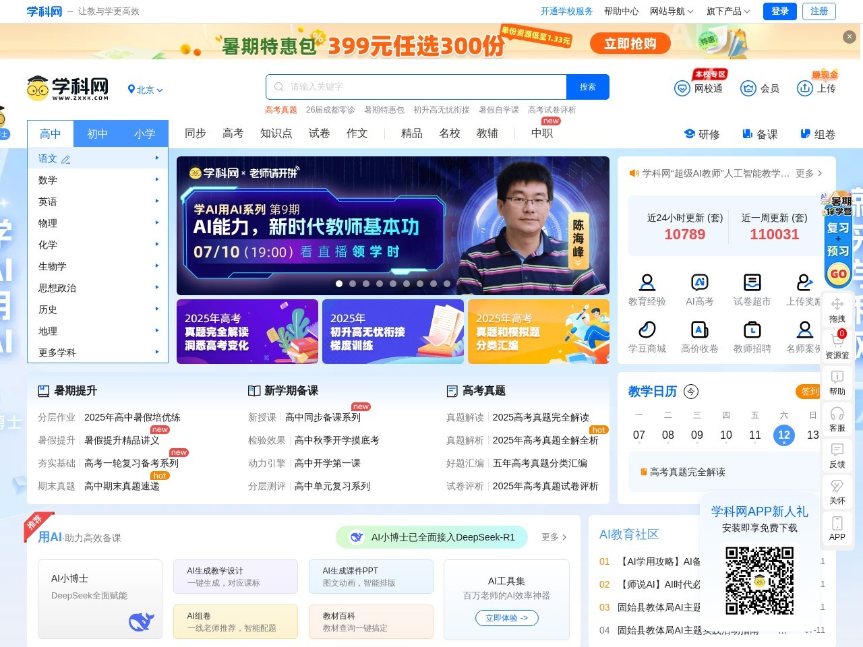This screenshot has height=647, width=863.
Task: Select 作文 in the navigation bar
Action: coord(357,133)
